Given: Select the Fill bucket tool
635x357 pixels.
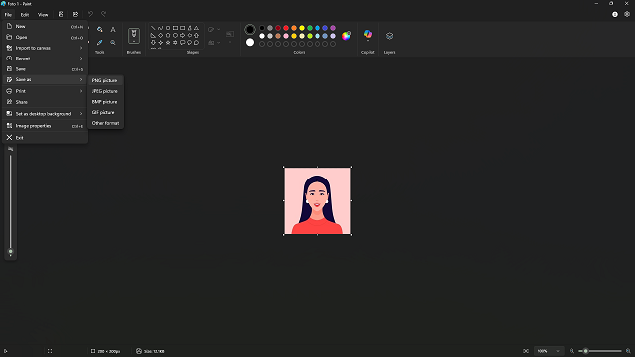Looking at the screenshot, I should 99,29.
